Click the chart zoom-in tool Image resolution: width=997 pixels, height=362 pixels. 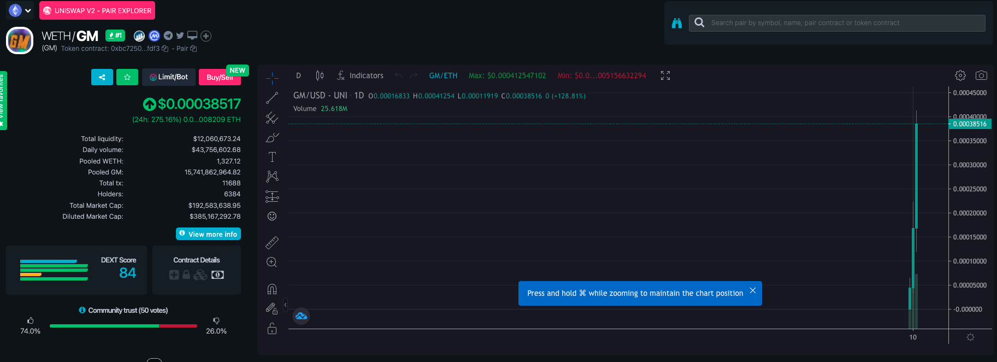[x=272, y=262]
